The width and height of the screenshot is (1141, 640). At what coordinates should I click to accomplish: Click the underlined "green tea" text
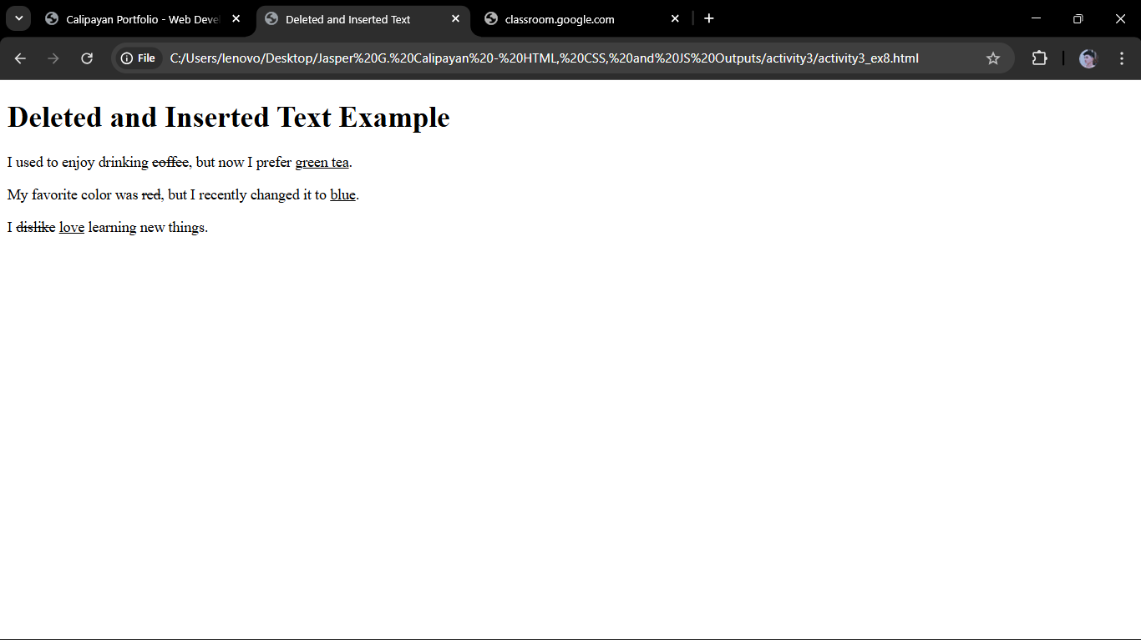click(x=322, y=163)
